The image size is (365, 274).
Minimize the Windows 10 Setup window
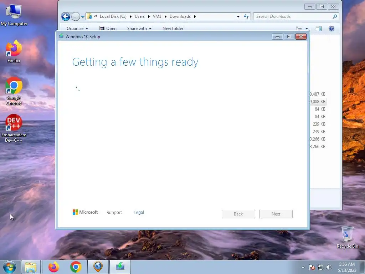[x=277, y=37]
